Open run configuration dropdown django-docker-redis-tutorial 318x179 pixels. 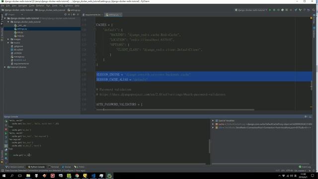(251, 10)
